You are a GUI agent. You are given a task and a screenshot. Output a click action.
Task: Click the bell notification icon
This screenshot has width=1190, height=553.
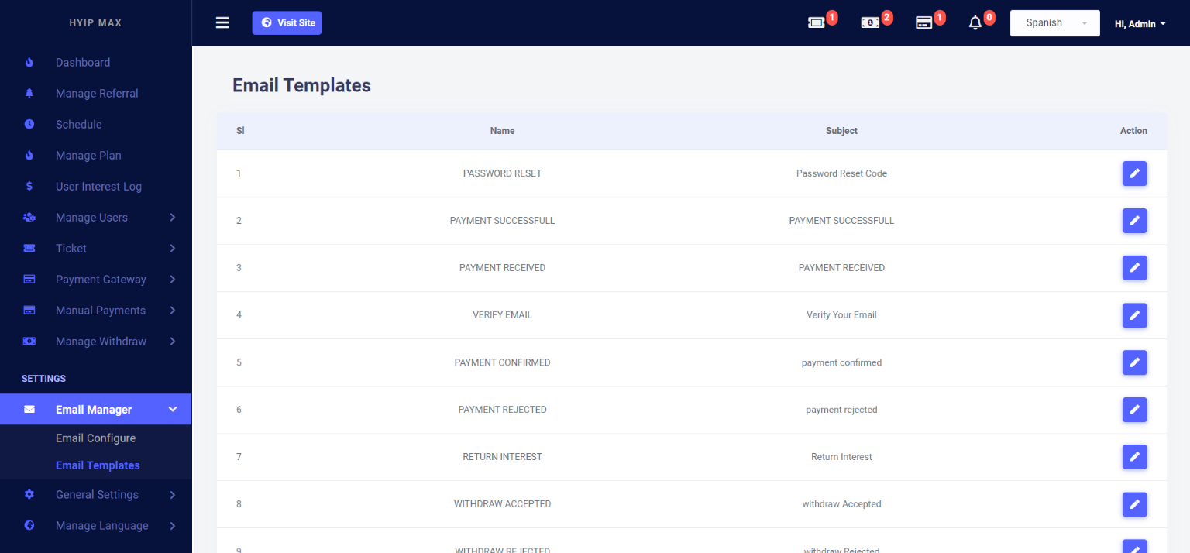pyautogui.click(x=975, y=23)
